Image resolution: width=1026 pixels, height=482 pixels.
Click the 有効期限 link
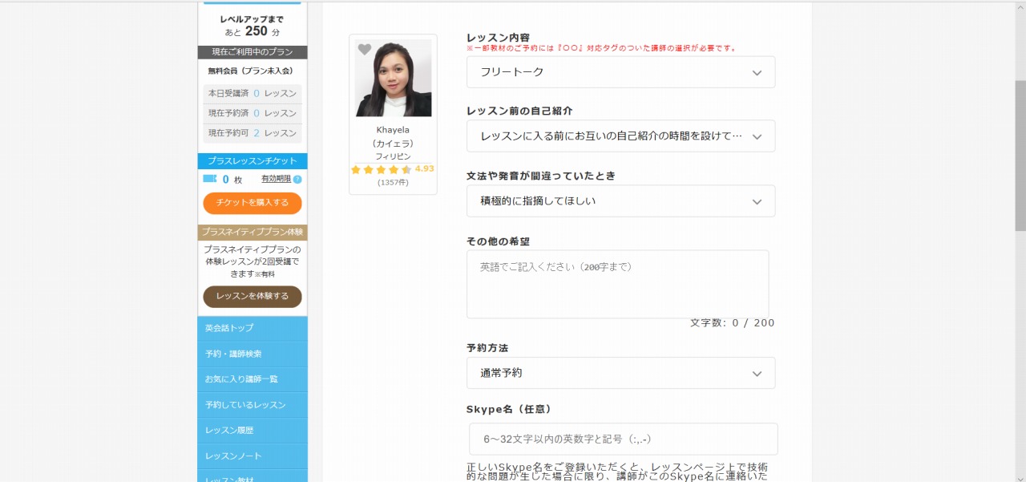(276, 179)
